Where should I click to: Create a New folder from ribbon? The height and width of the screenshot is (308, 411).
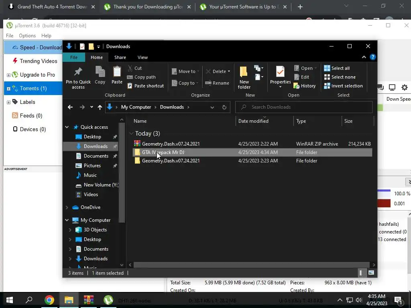tap(244, 77)
